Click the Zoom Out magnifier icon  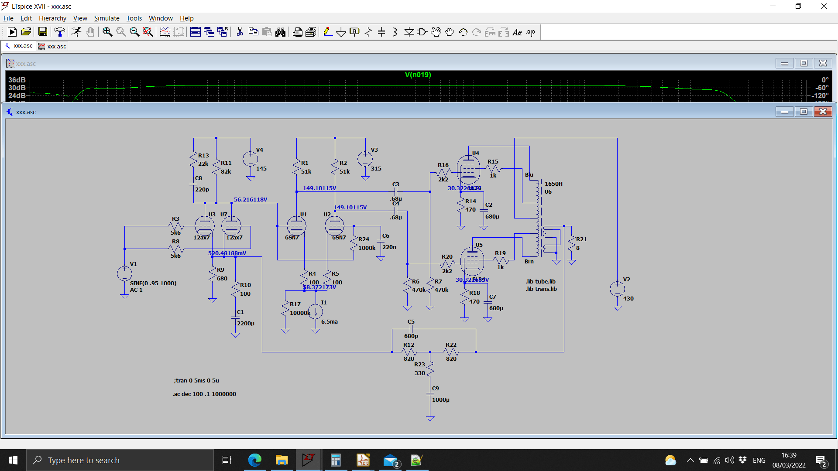pyautogui.click(x=134, y=32)
